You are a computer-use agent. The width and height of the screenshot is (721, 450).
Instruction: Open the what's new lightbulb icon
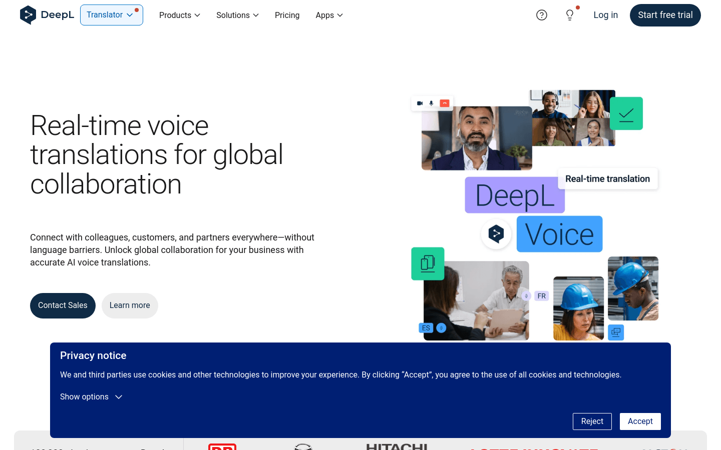click(x=569, y=15)
